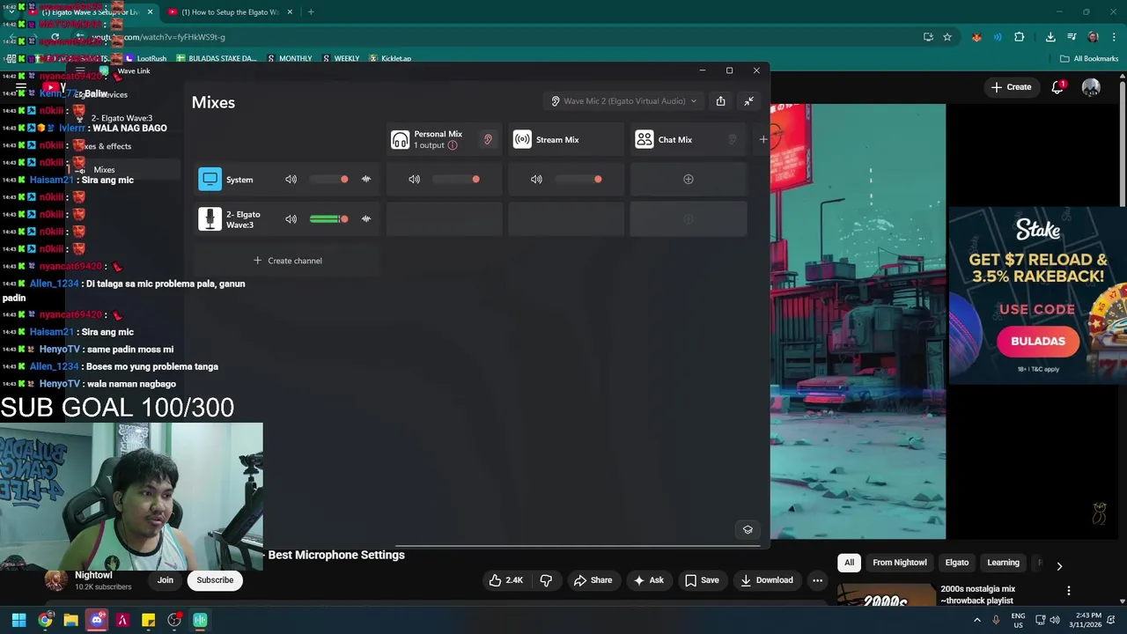1127x634 pixels.
Task: Open File Explorer from the taskbar
Action: tap(70, 620)
